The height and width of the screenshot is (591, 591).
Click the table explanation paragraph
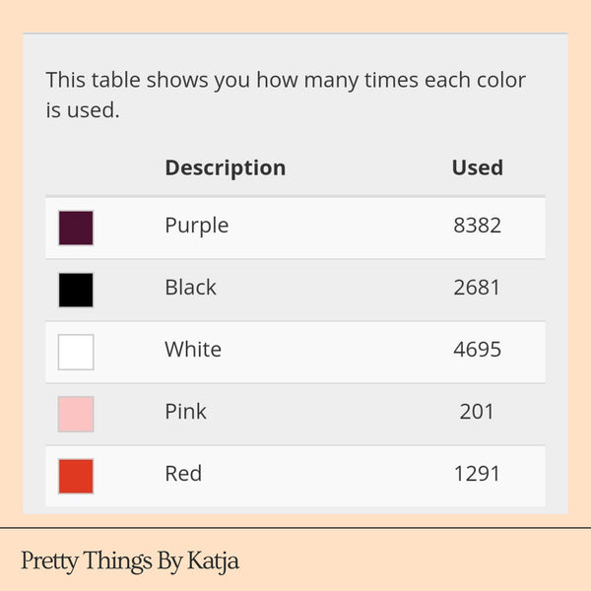(286, 95)
